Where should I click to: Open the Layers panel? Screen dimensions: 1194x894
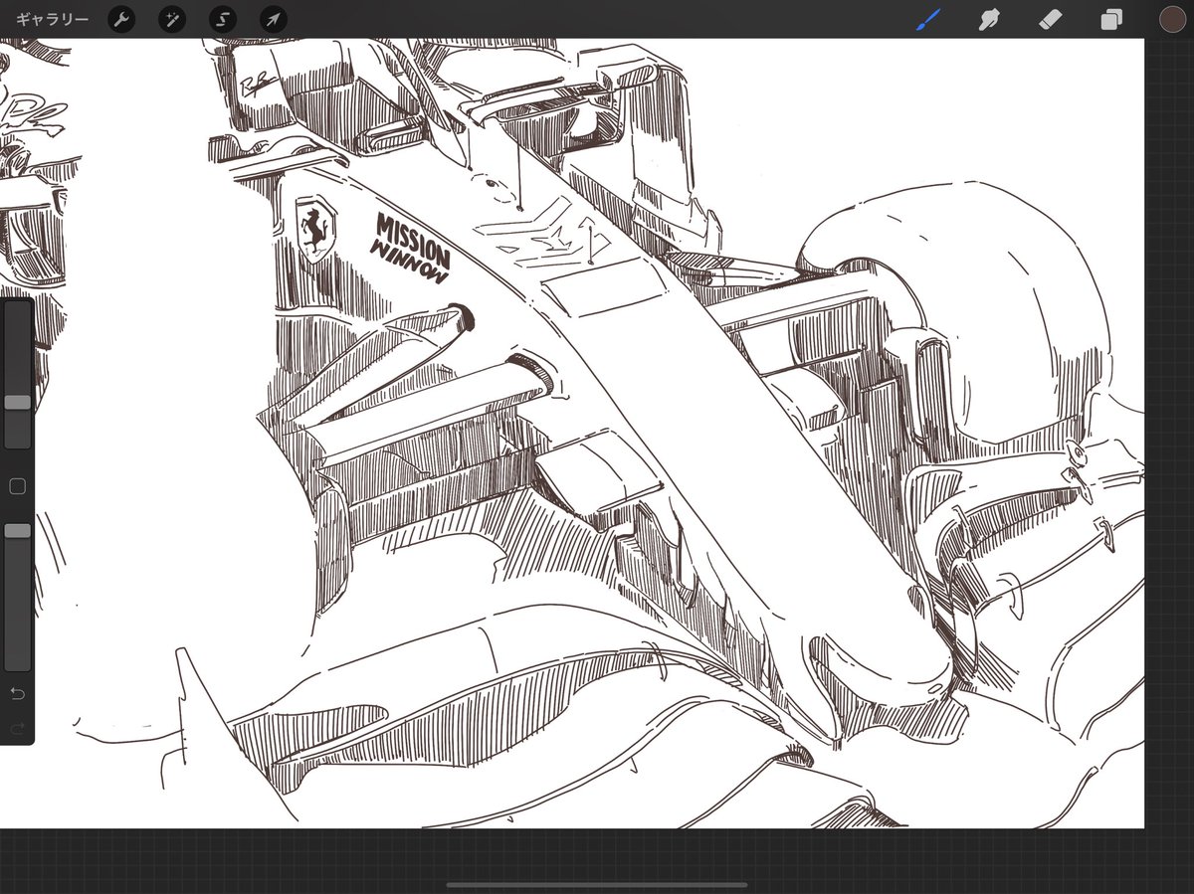[1110, 19]
